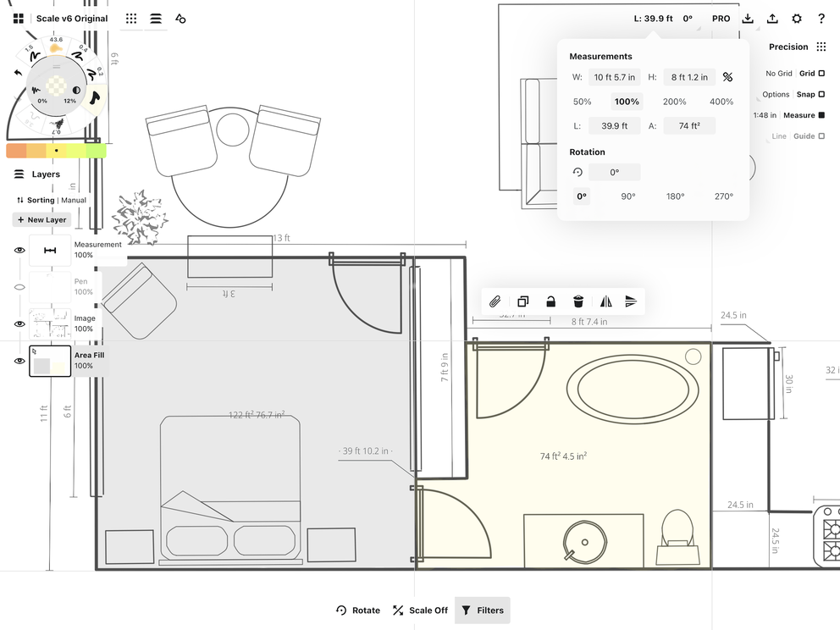Flip the selection horizontally with the mirror icon
This screenshot has width=840, height=630.
pyautogui.click(x=605, y=301)
